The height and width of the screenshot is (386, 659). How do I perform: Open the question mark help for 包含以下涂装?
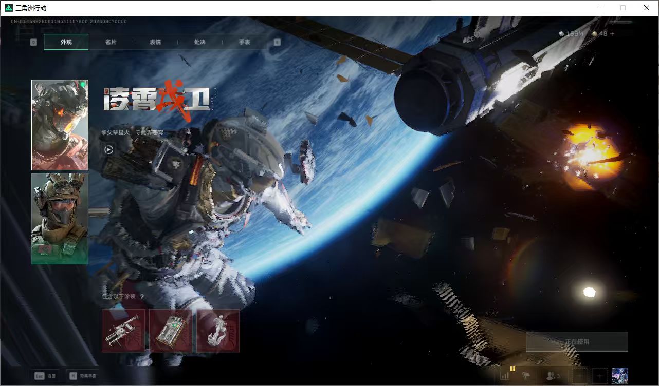[x=142, y=297]
